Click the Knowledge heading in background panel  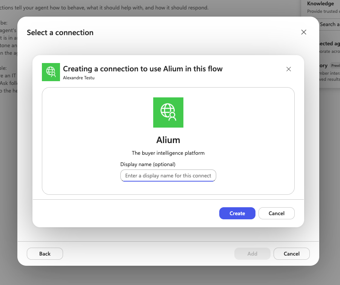[x=320, y=3]
